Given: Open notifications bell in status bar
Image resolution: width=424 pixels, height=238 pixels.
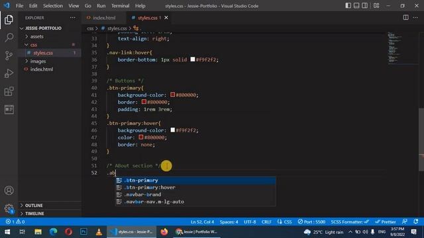Looking at the screenshot, I should (x=416, y=221).
